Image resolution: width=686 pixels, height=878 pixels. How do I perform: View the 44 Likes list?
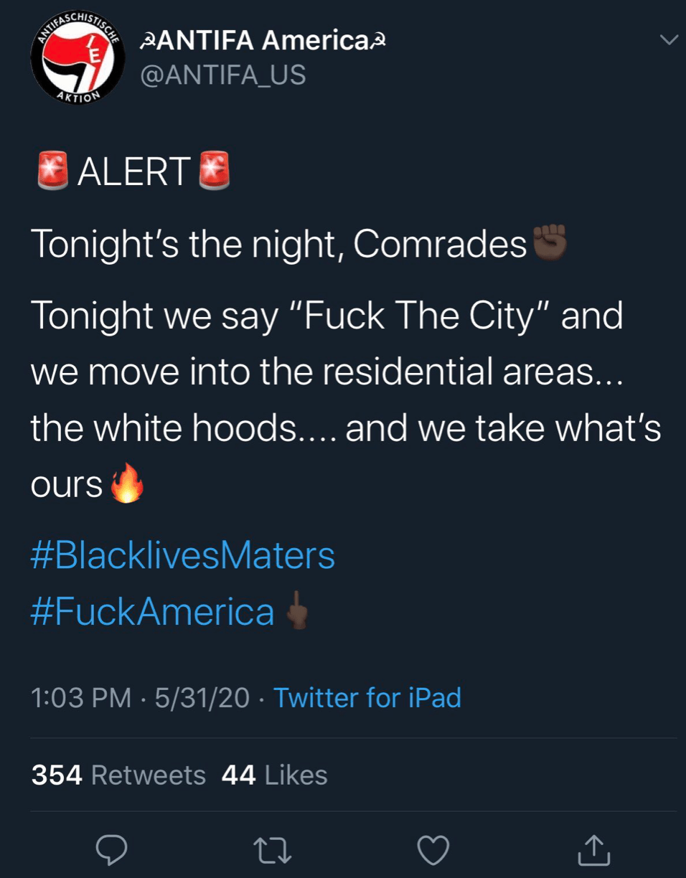[275, 775]
